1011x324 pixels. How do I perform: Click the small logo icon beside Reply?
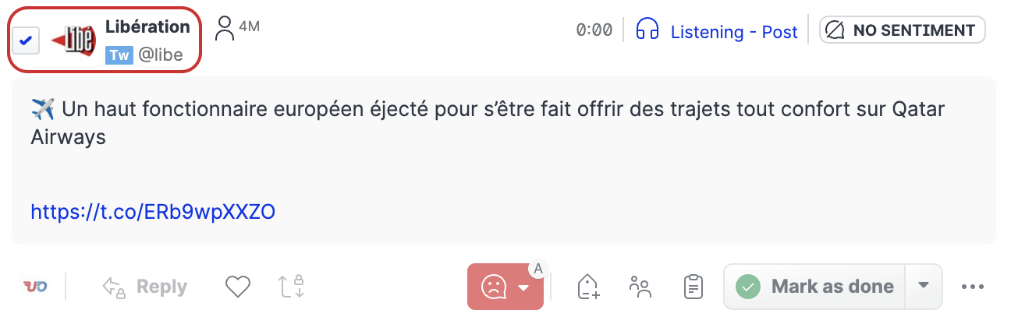coord(34,287)
